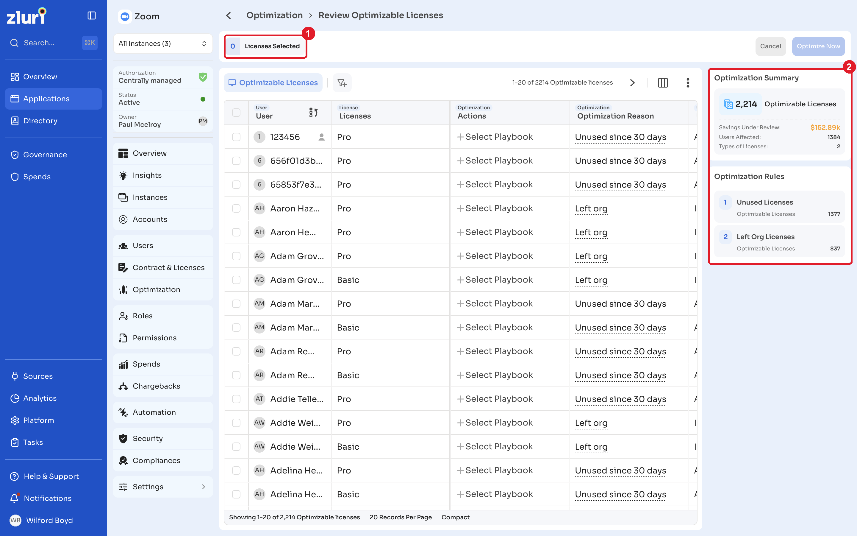Select Playbook for Addie Telle...

495,399
